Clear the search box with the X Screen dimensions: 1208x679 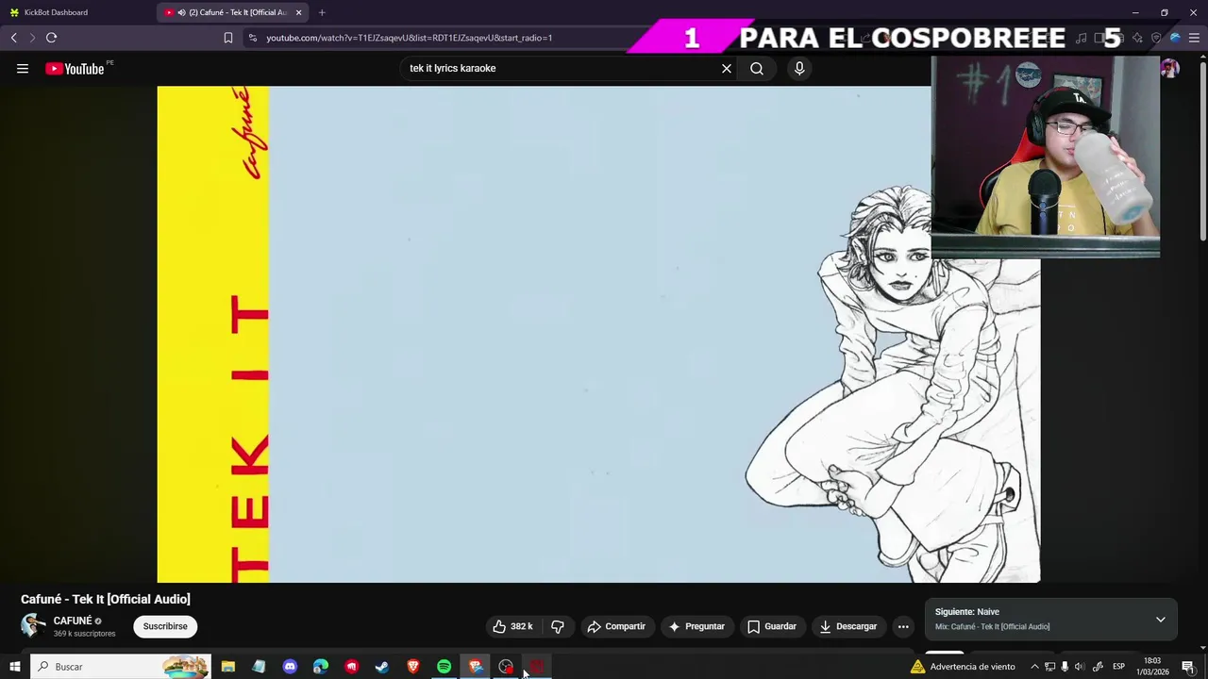click(x=727, y=68)
